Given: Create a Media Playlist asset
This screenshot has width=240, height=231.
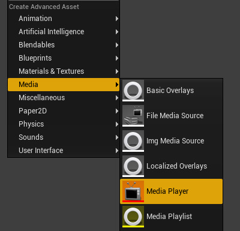Looking at the screenshot, I should pos(172,217).
